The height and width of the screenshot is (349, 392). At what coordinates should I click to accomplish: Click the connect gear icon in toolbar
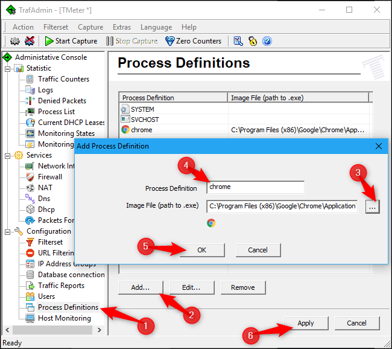(15, 41)
